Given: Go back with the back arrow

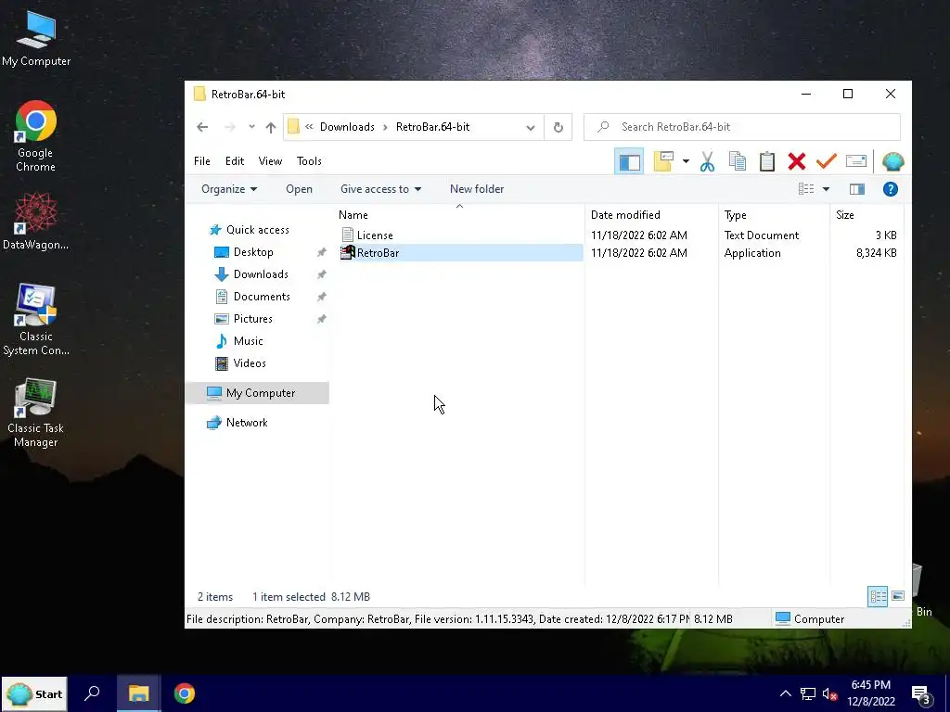Looking at the screenshot, I should click(x=202, y=127).
